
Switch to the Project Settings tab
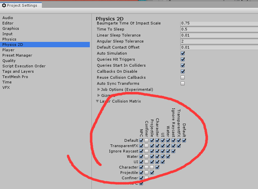pyautogui.click(x=22, y=5)
